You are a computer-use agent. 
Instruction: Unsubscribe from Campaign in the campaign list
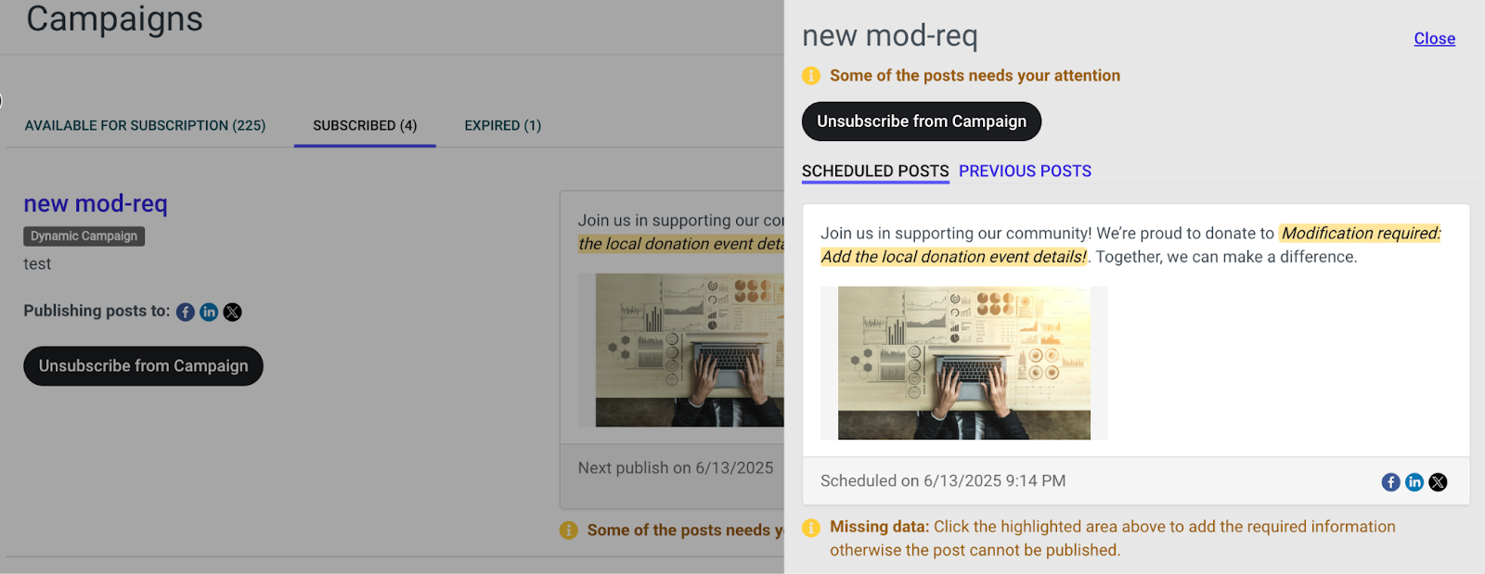(143, 366)
